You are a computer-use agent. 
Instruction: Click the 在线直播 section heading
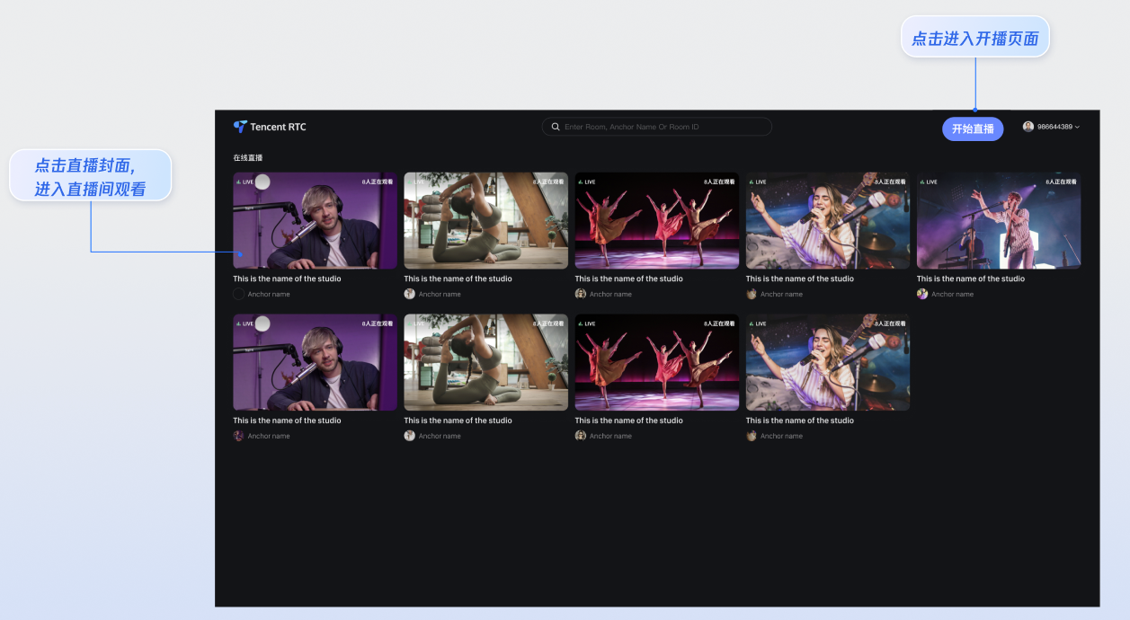[248, 158]
